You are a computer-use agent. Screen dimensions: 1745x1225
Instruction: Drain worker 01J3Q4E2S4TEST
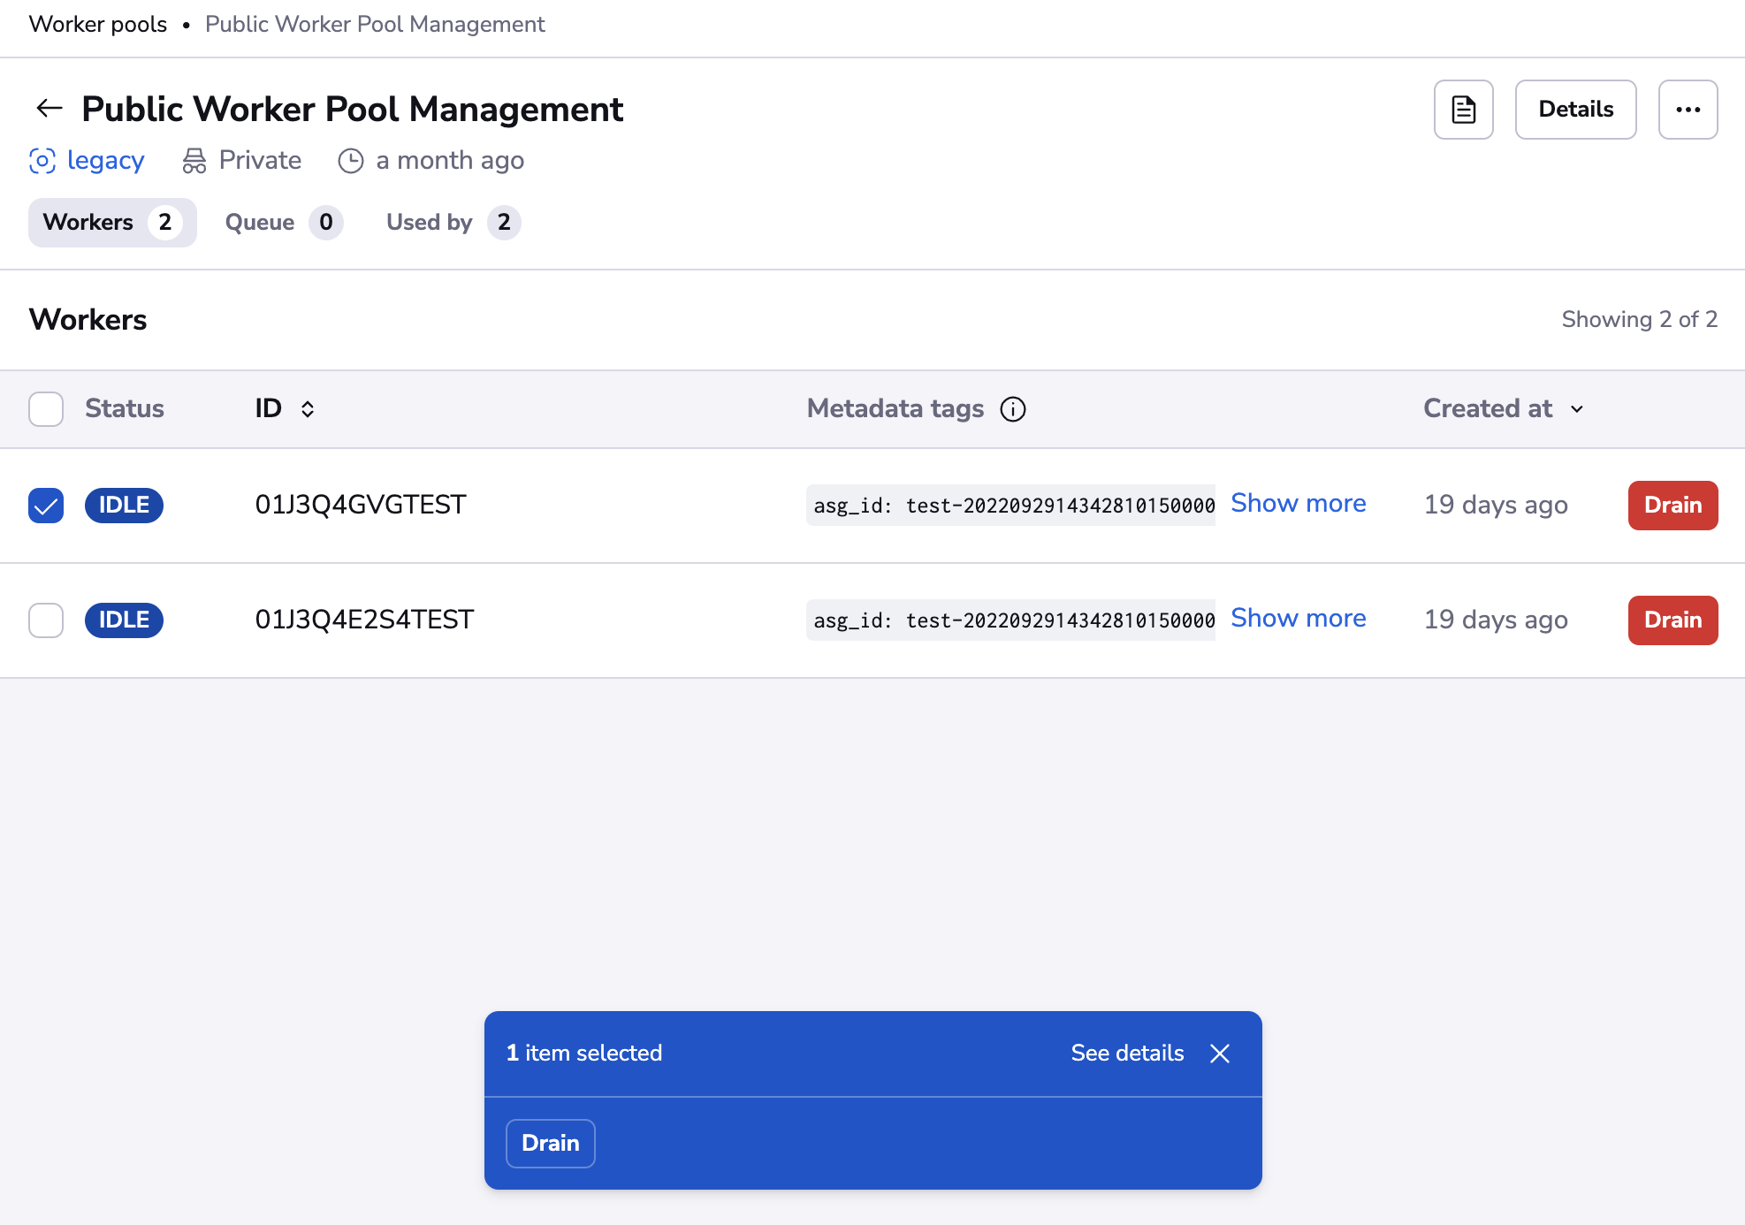[x=1672, y=620]
